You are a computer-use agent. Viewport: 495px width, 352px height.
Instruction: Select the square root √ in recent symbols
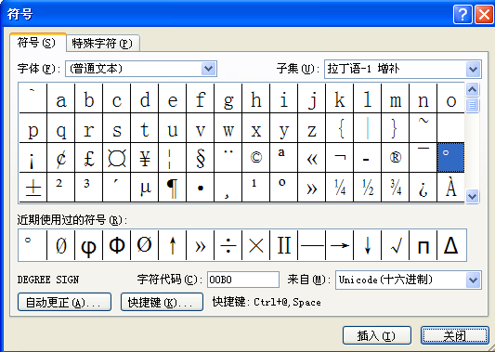[396, 245]
